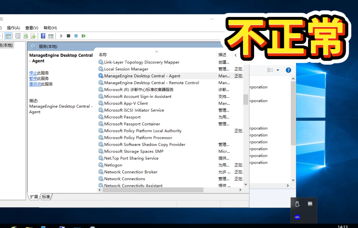Viewport: 358px width, 228px height.
Task: Click the VMware 'vm' tray icon
Action: [x=310, y=204]
